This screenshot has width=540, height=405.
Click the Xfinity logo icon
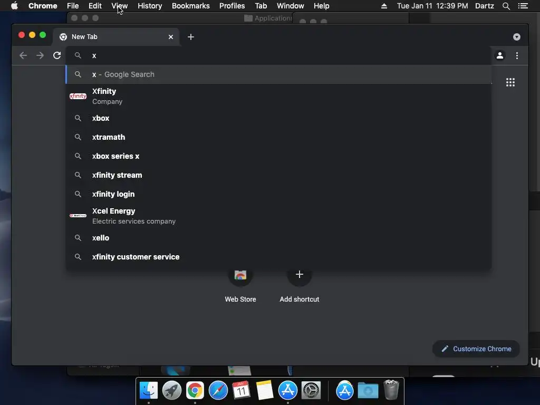[x=78, y=96]
